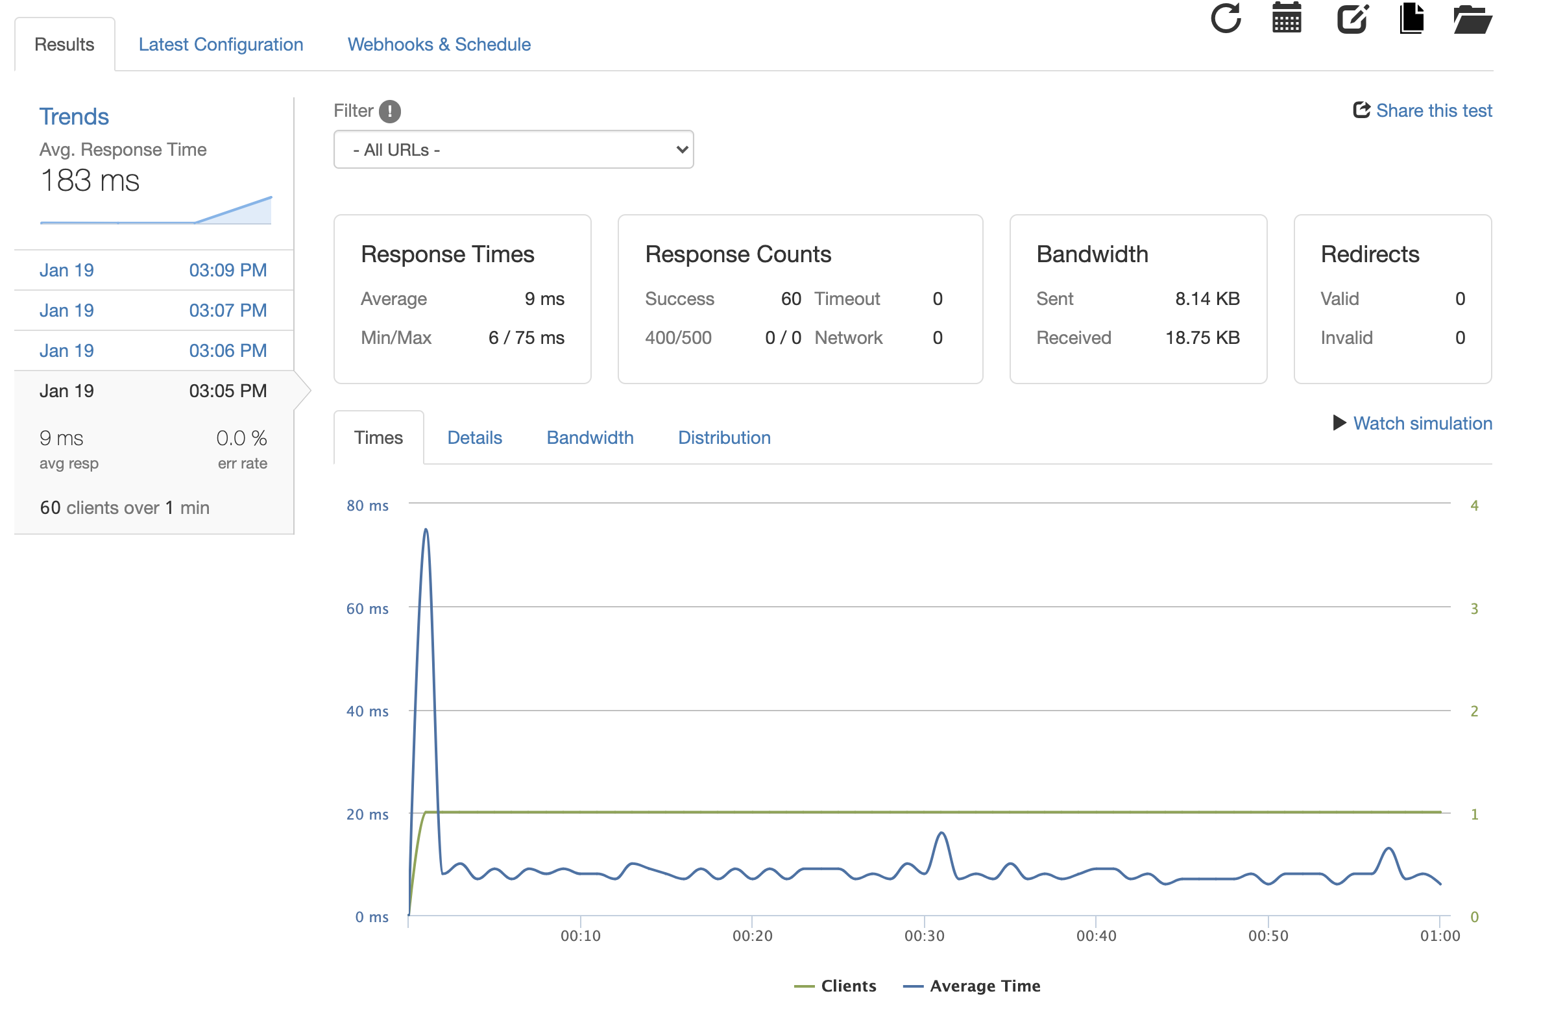Toggle Clients series in chart legend
Screen dimensions: 1552x1024
(x=835, y=986)
